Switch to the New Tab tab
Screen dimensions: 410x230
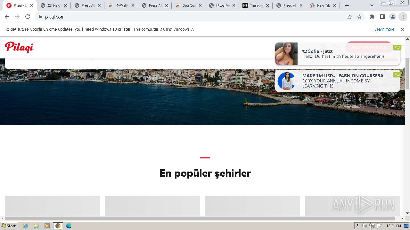coord(323,5)
